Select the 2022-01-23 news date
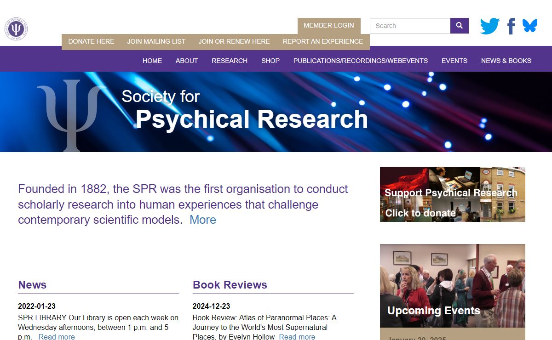552x340 pixels. [37, 306]
